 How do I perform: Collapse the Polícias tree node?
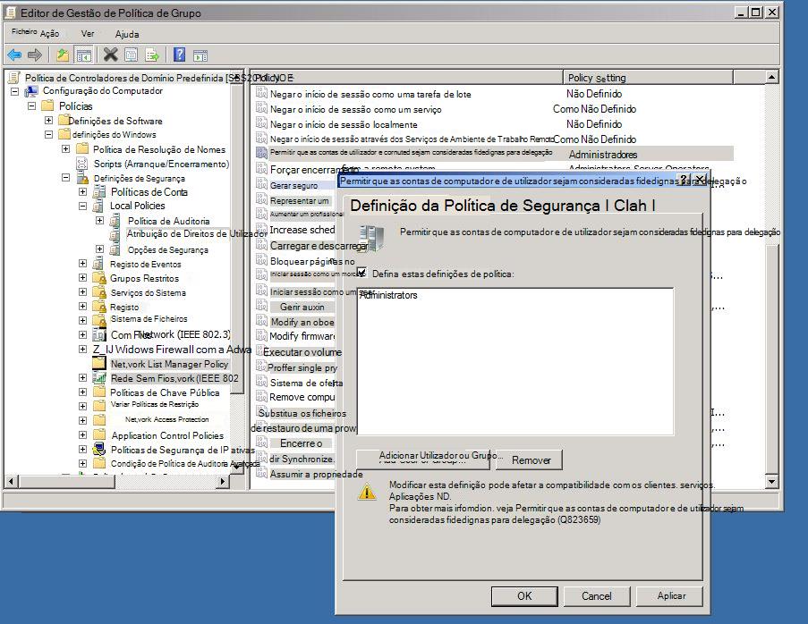click(x=31, y=106)
